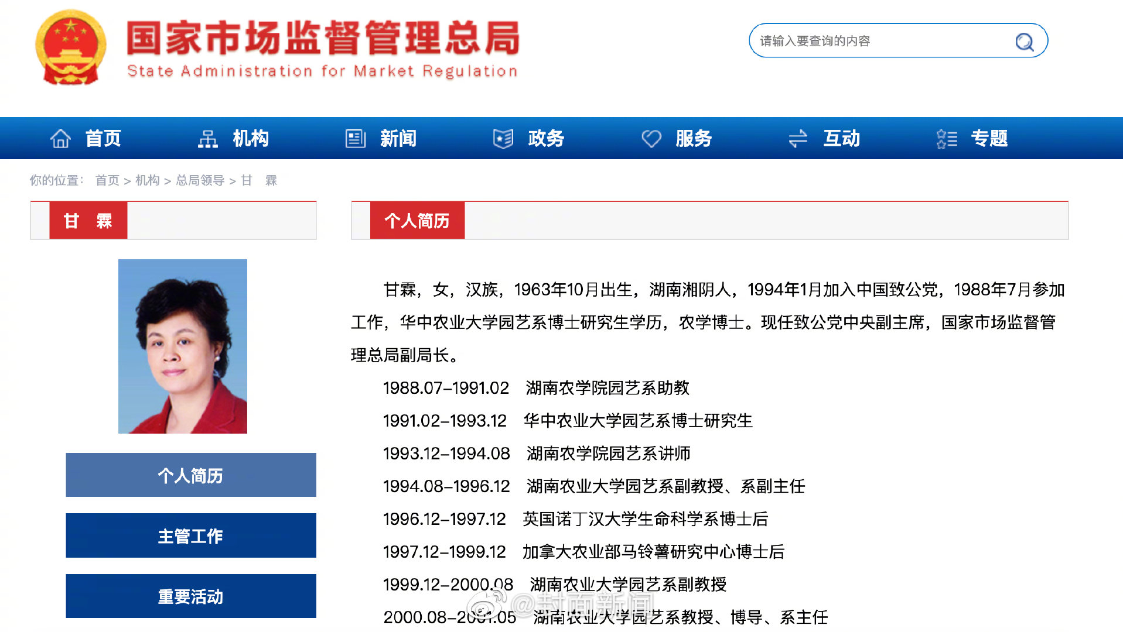Click the home house icon in navigation
The image size is (1123, 632).
pos(60,139)
